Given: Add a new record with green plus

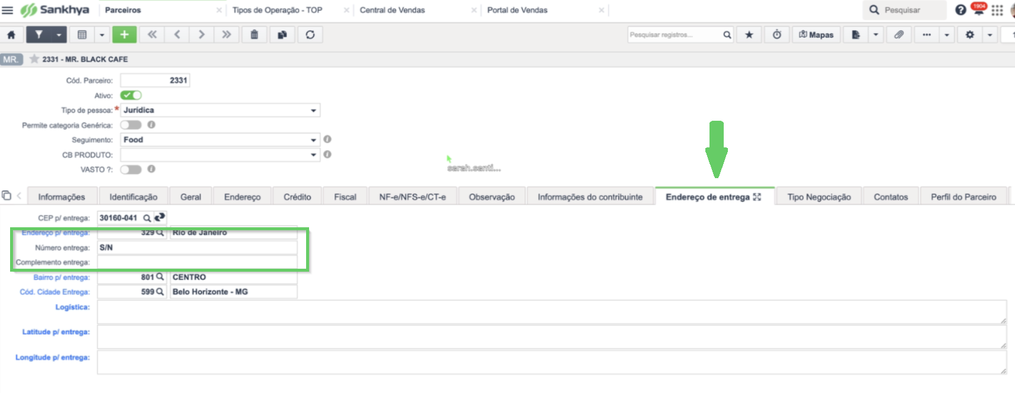Looking at the screenshot, I should (x=125, y=35).
